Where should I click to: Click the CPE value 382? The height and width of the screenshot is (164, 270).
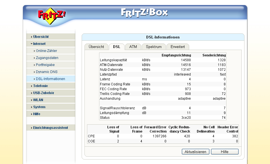[x=235, y=136]
